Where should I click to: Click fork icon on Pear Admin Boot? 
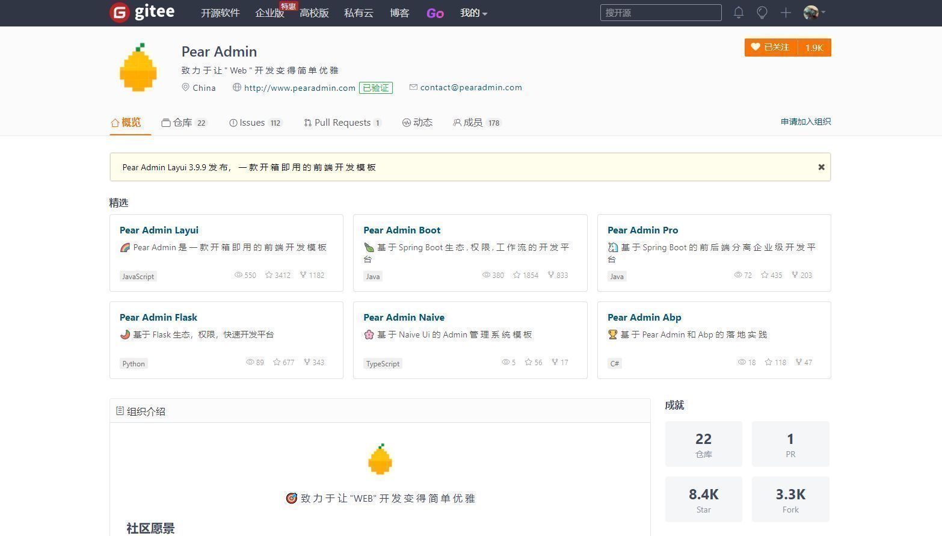coord(551,275)
